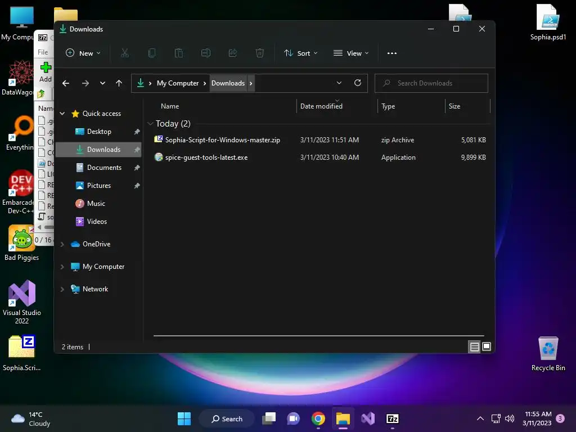The width and height of the screenshot is (576, 432).
Task: Expand the OneDrive tree node
Action: pyautogui.click(x=62, y=244)
